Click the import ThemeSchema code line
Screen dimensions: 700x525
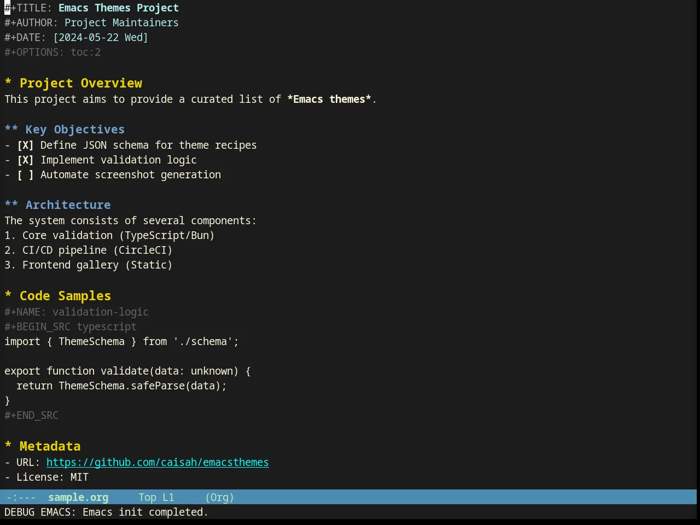coord(121,342)
